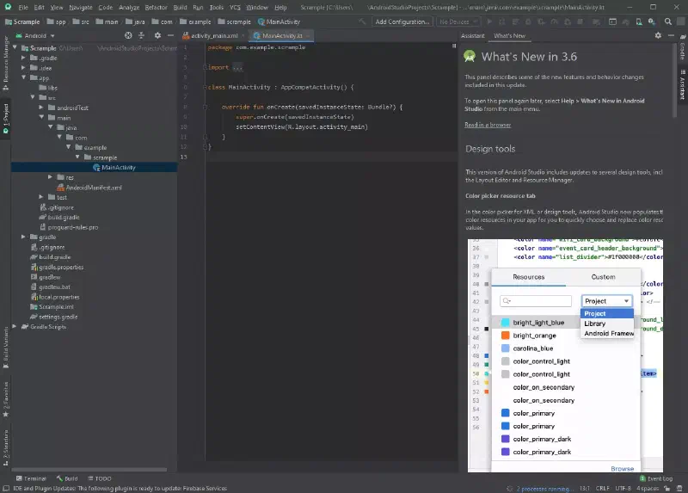
Task: Open the No Devices dropdown
Action: pyautogui.click(x=458, y=22)
